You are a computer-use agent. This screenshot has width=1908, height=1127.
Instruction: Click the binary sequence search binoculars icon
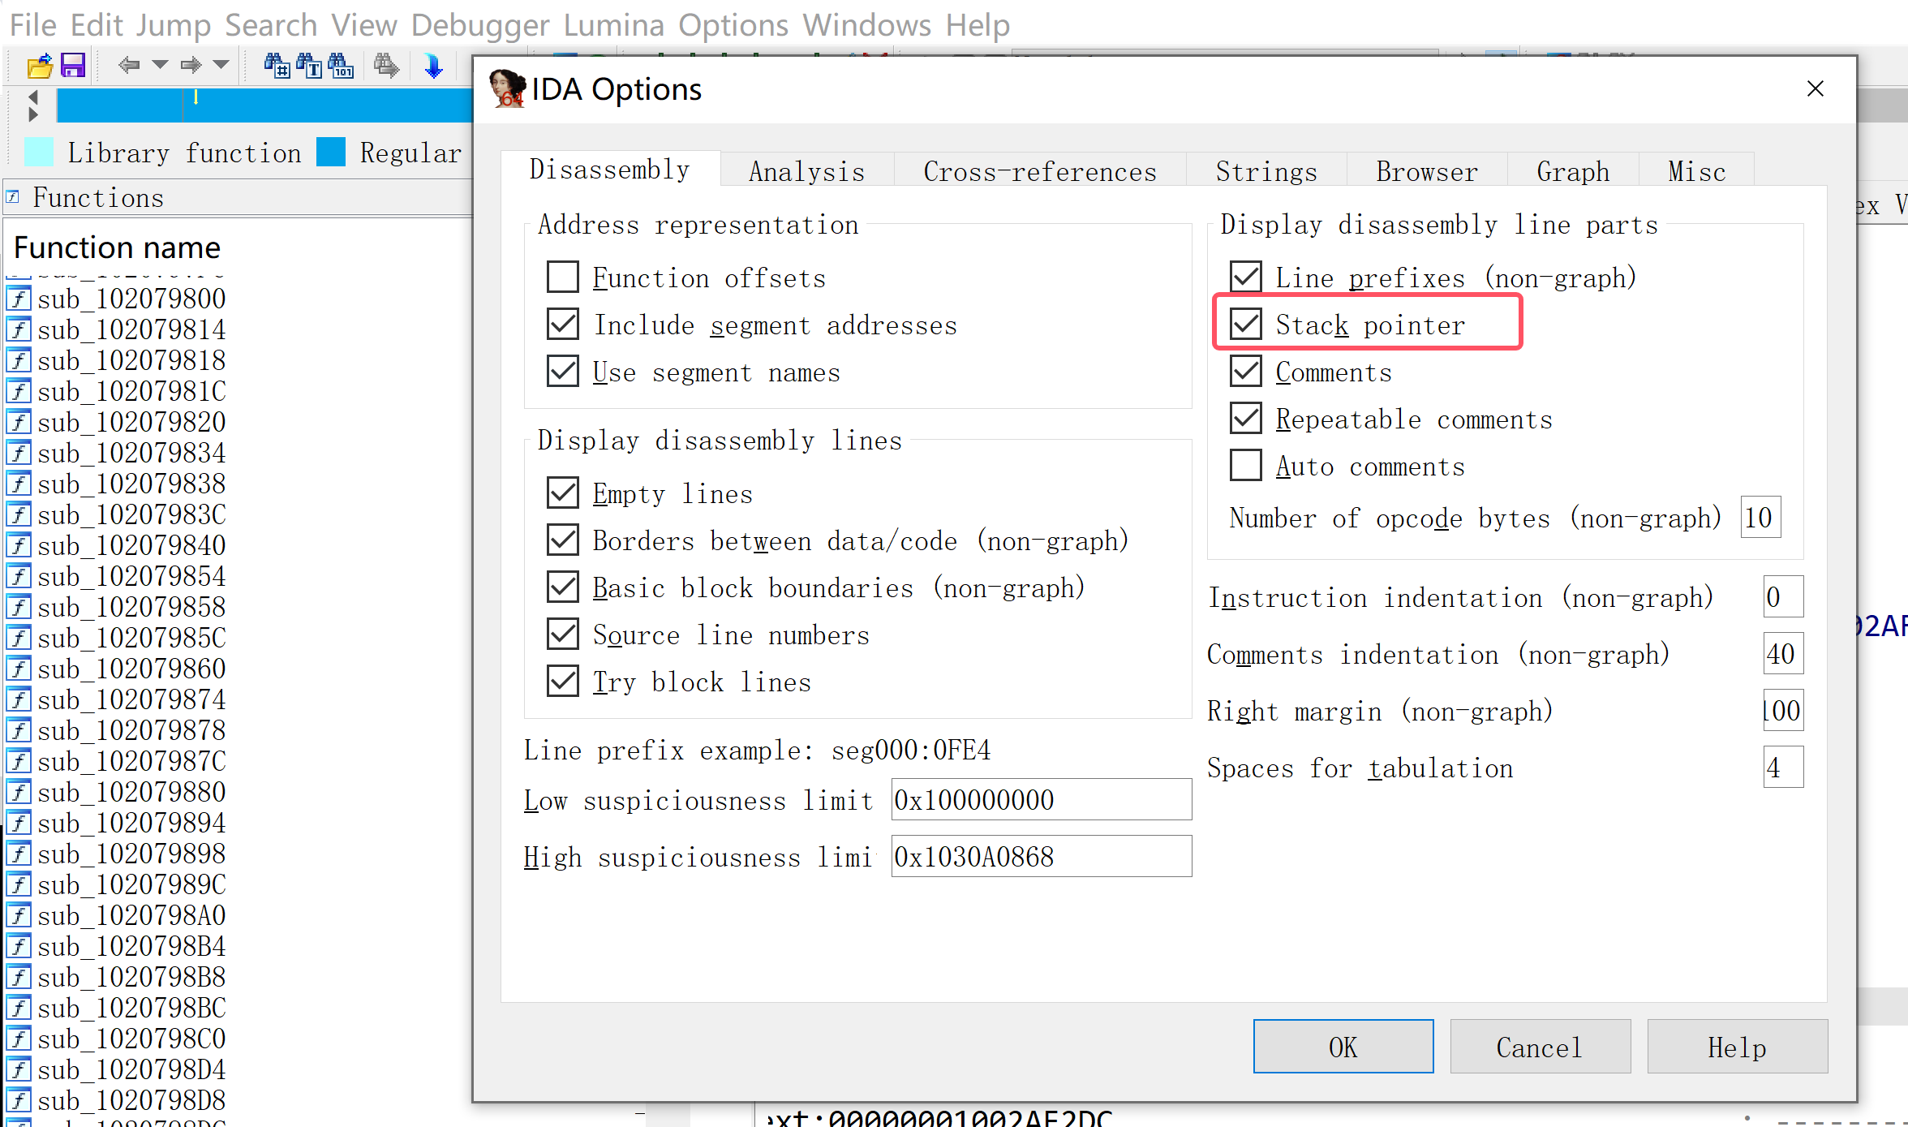click(x=341, y=65)
